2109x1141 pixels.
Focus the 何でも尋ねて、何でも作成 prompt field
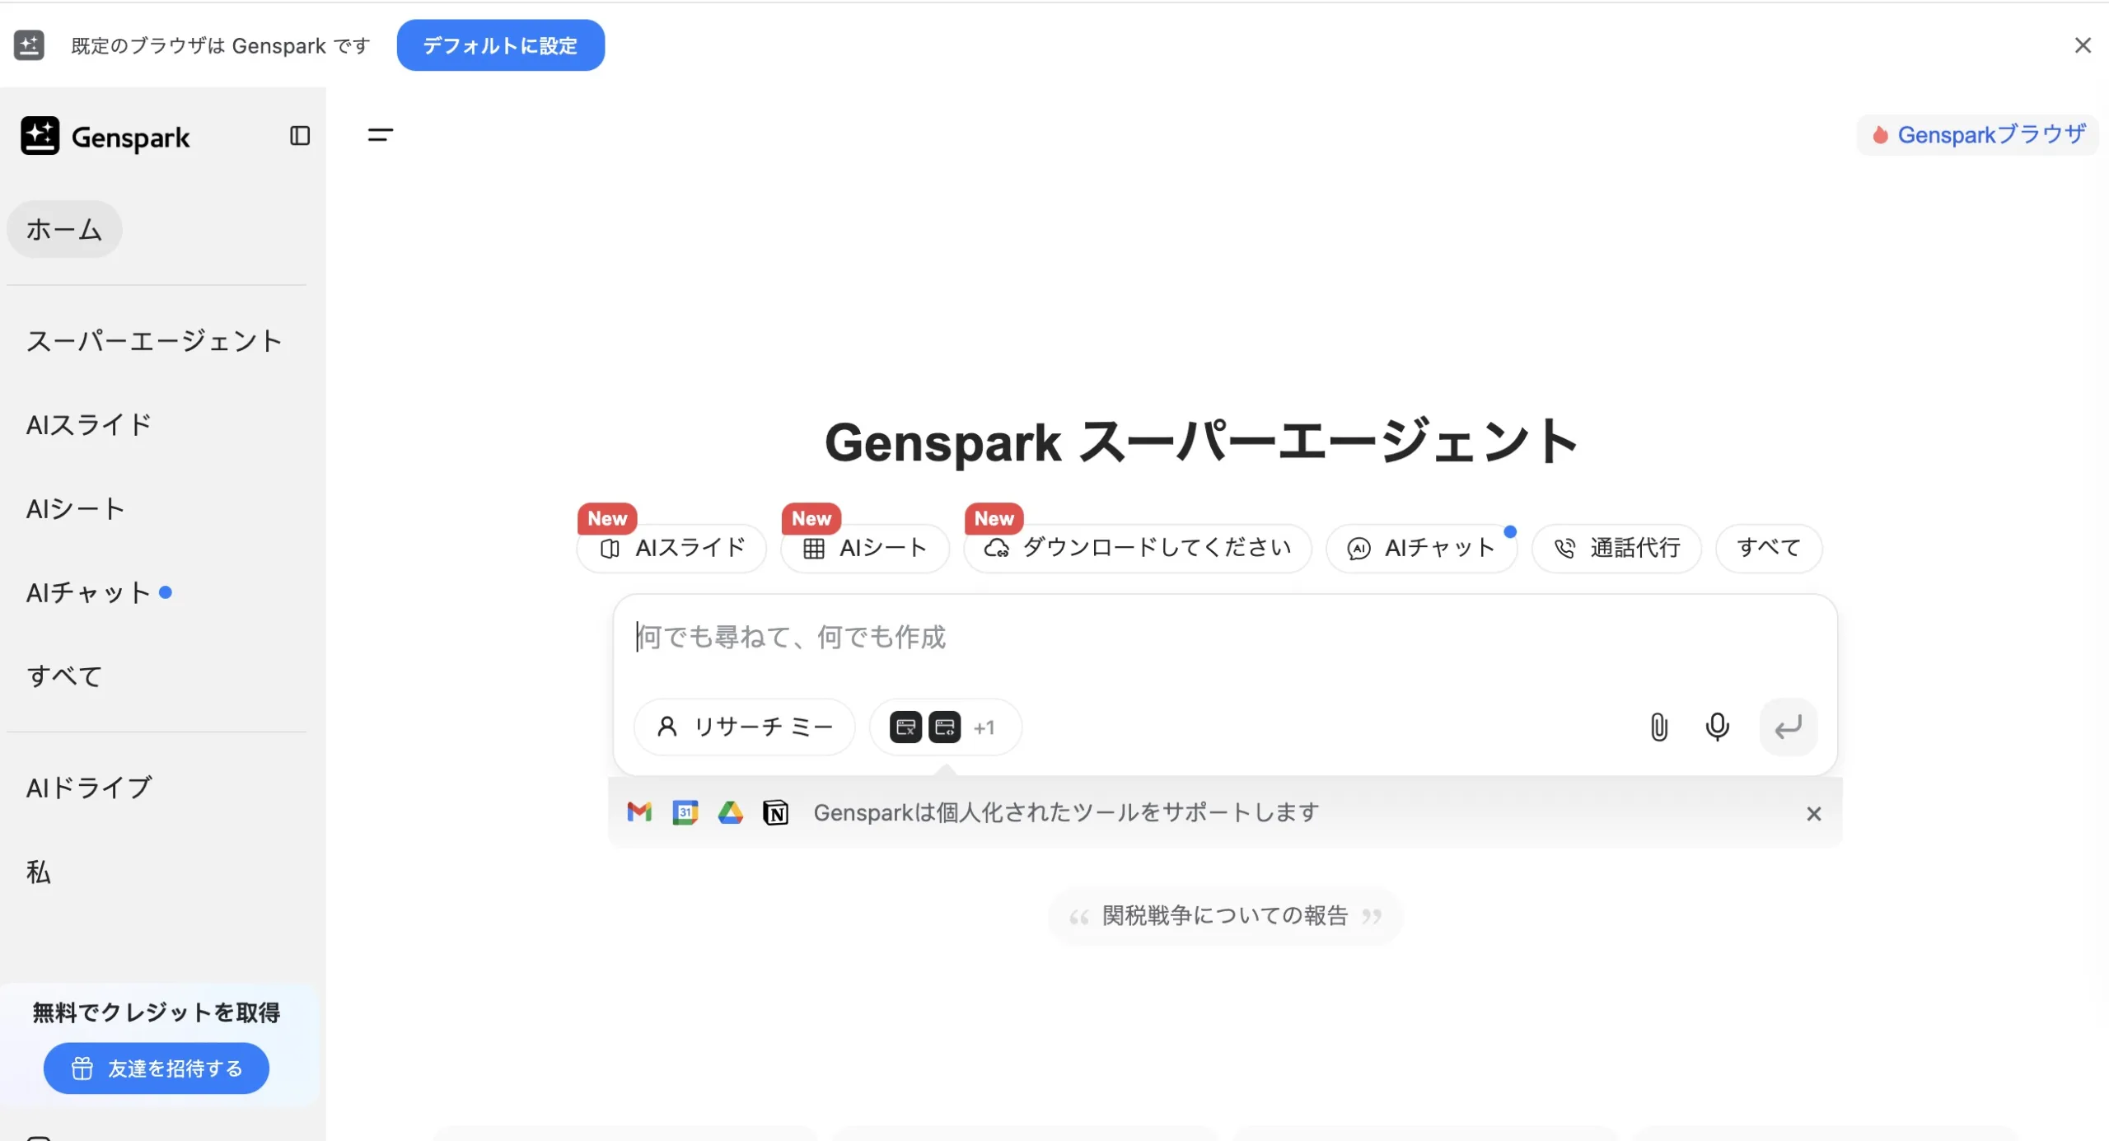pyautogui.click(x=1225, y=638)
